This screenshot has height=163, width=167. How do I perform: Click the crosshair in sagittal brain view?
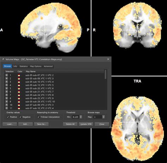pyautogui.click(x=45, y=30)
